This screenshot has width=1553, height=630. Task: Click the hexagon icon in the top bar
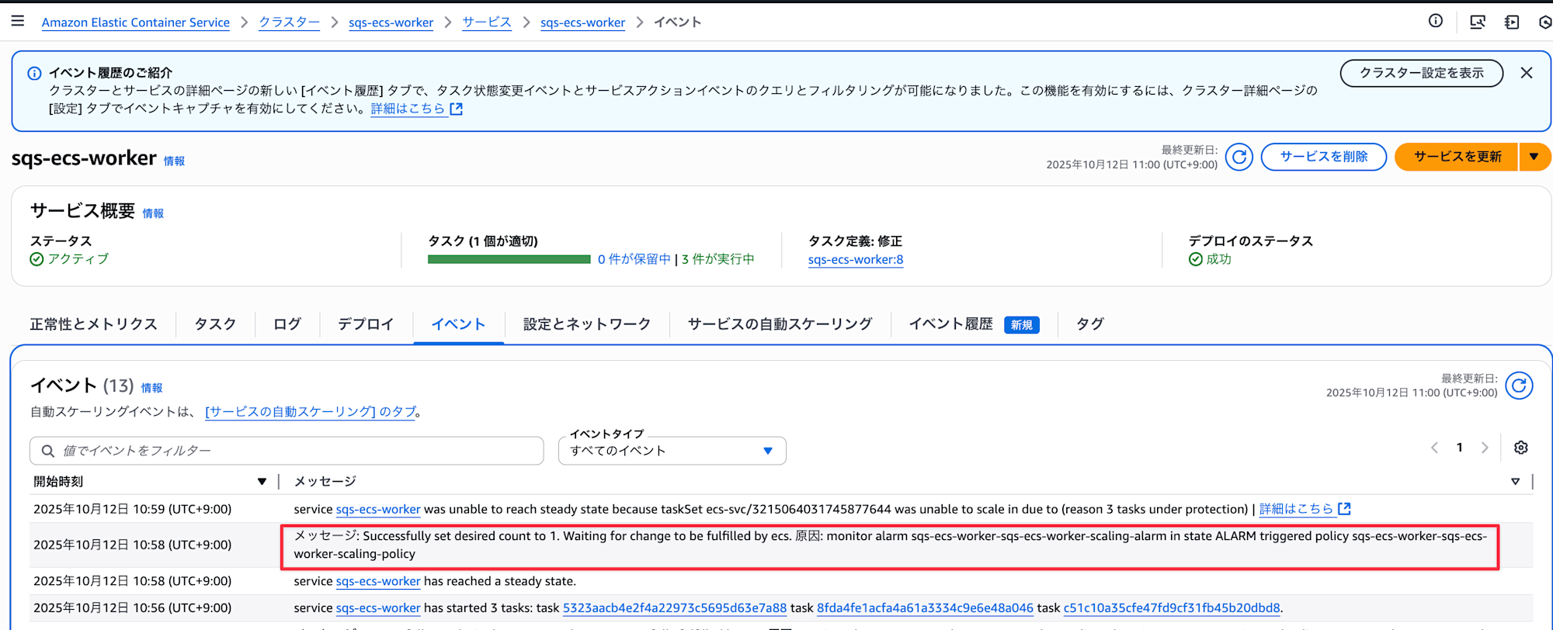(1545, 22)
